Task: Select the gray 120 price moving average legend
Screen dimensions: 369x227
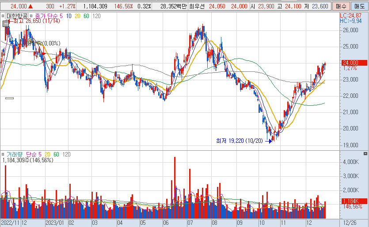Action: [x=96, y=16]
